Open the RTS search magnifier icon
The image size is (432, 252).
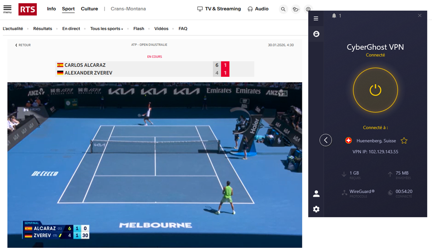283,9
